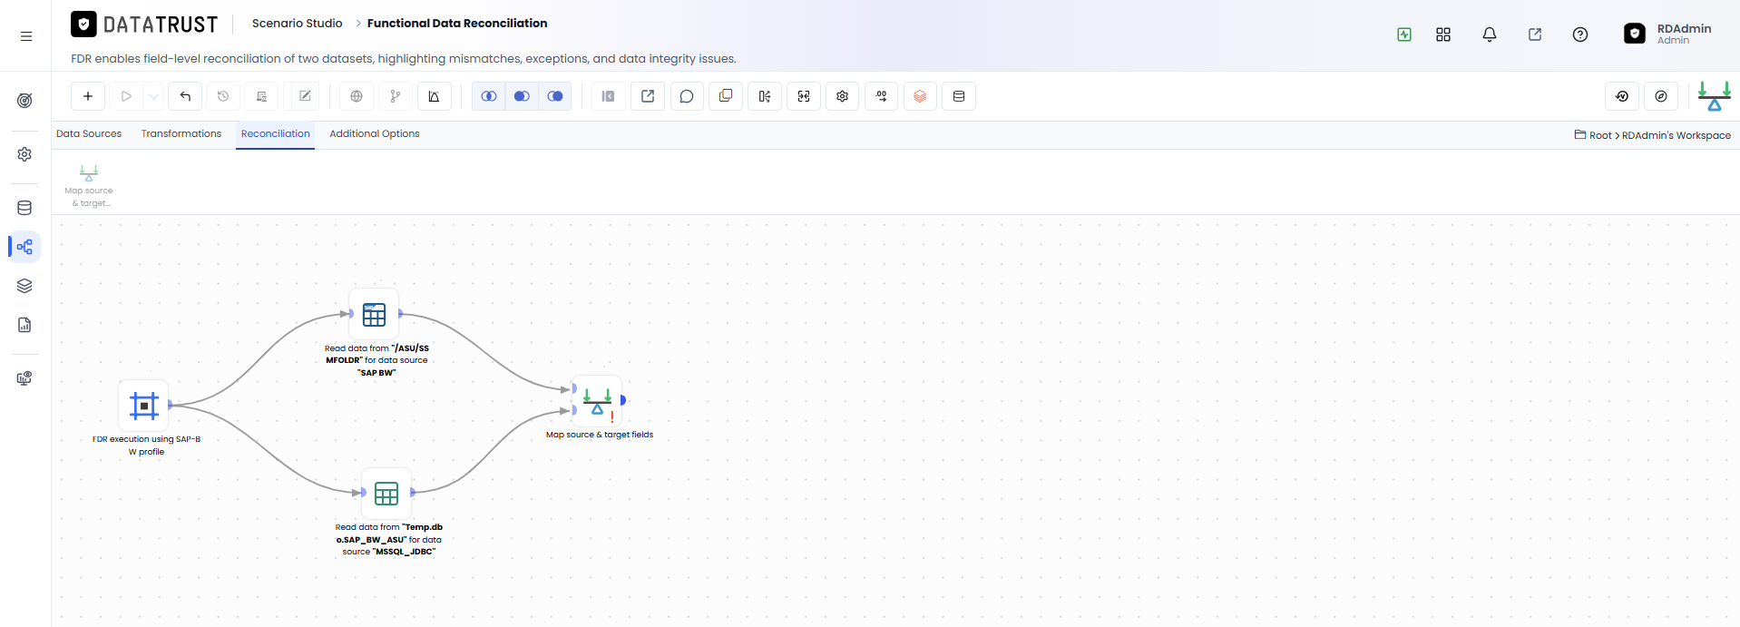The width and height of the screenshot is (1740, 627).
Task: Click the split columns toolbar icon
Action: [x=765, y=96]
